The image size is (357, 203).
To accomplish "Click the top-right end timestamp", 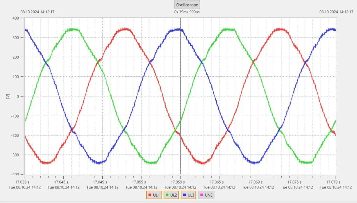I will pos(336,12).
